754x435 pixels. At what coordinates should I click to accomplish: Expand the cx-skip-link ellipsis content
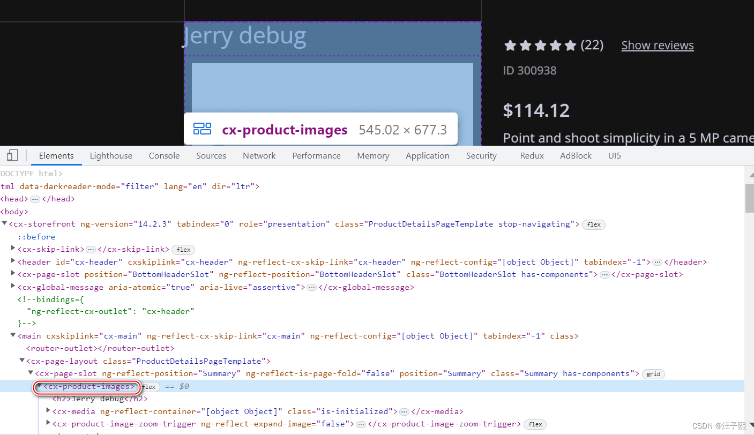(91, 250)
